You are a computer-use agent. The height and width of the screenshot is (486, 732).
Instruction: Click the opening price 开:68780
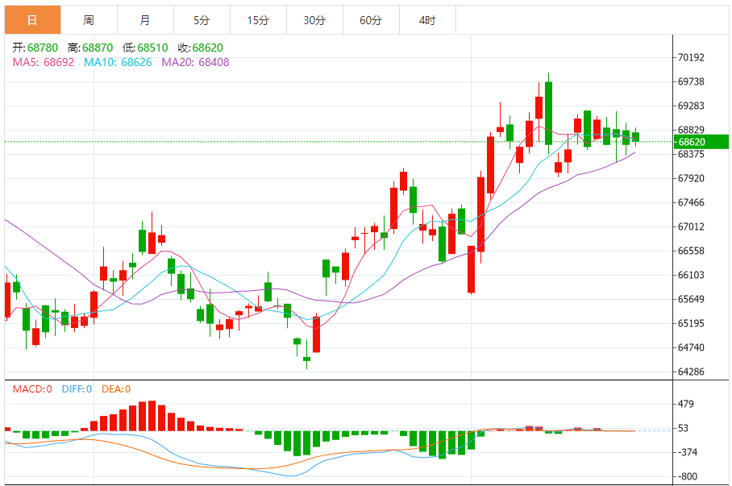pos(35,48)
